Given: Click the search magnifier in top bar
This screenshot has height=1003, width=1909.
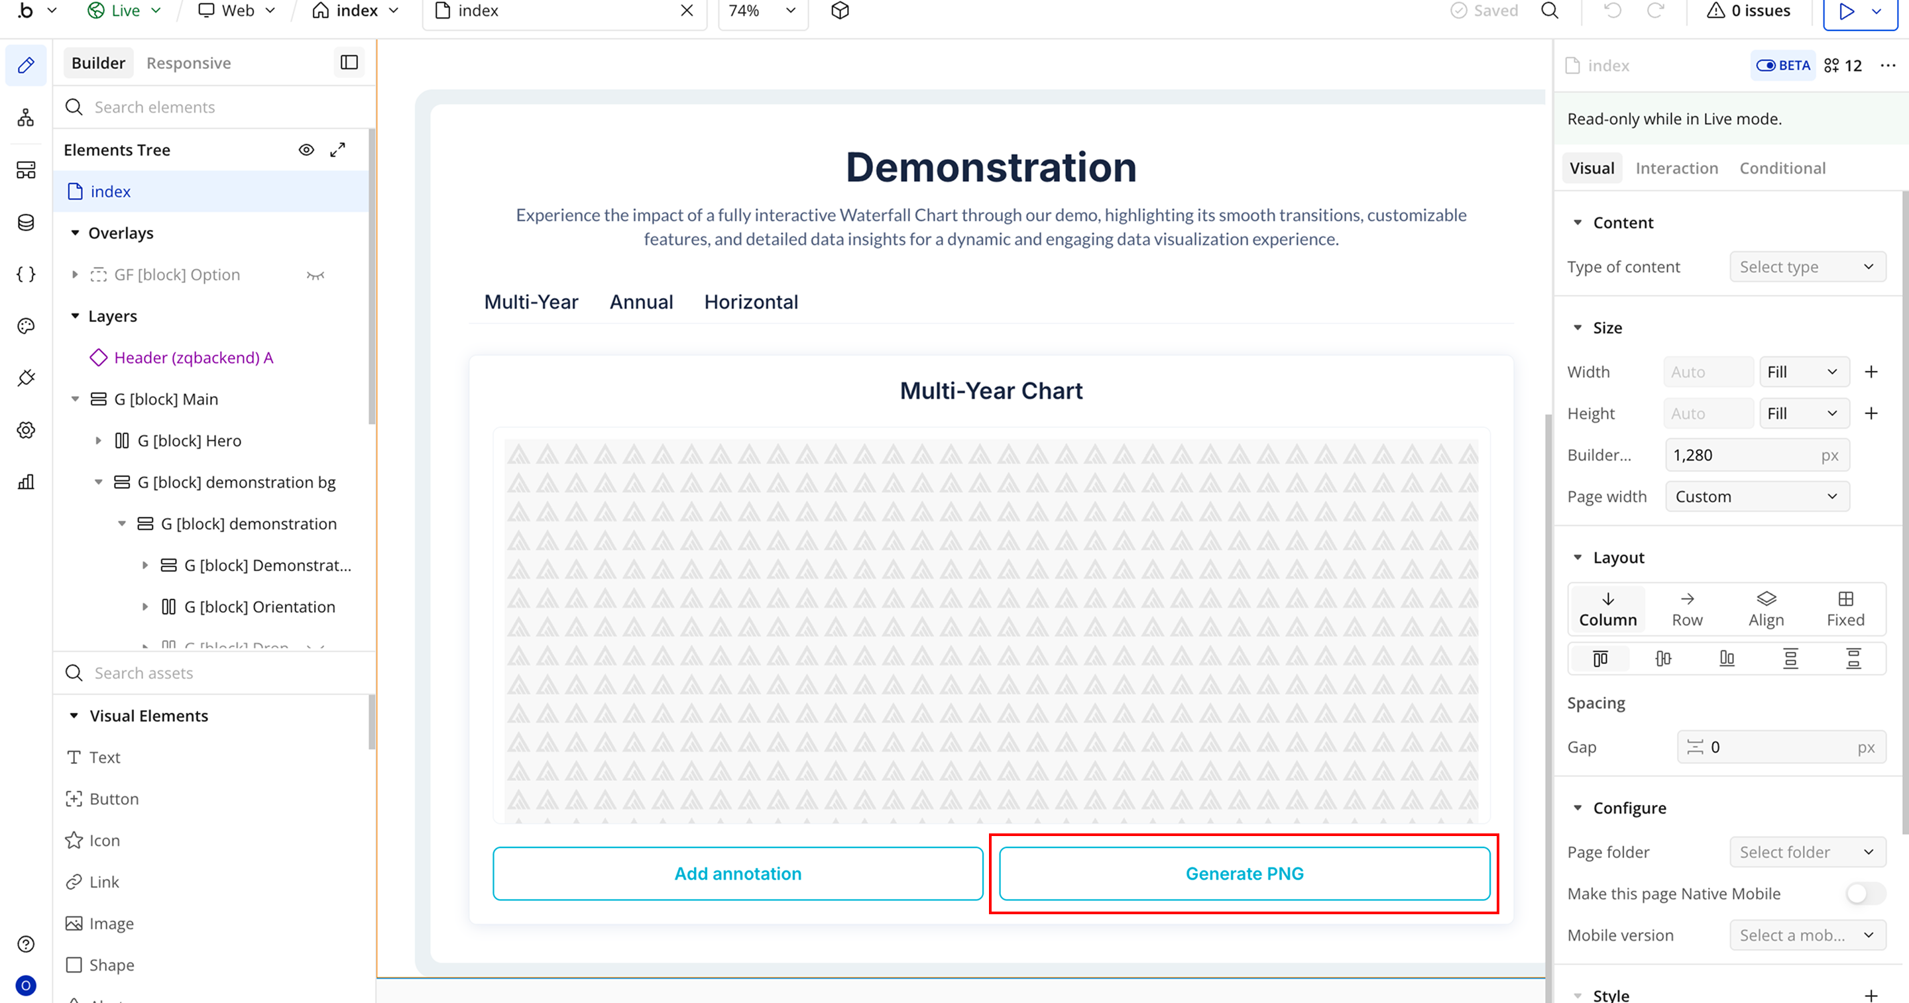Looking at the screenshot, I should tap(1550, 11).
